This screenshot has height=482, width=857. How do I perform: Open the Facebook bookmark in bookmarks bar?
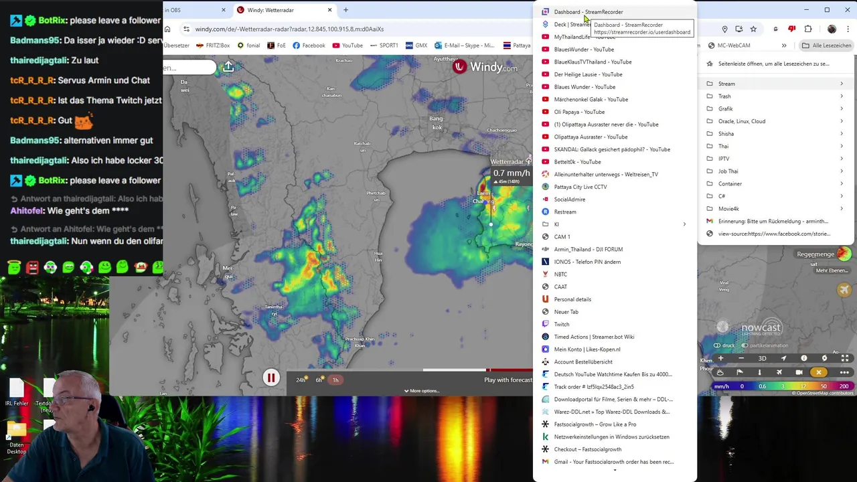coord(309,46)
